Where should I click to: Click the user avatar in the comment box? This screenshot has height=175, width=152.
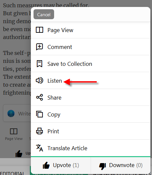point(11,113)
